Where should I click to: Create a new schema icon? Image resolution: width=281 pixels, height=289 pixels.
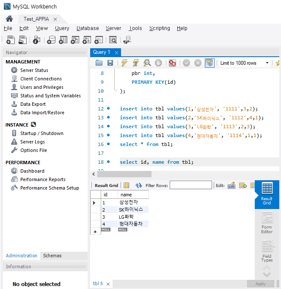[x=51, y=40]
